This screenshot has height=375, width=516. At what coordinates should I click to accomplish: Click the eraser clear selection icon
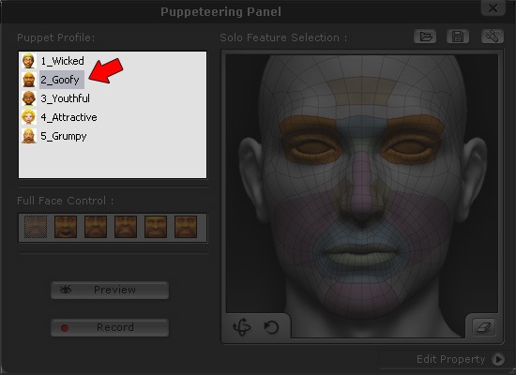click(484, 327)
